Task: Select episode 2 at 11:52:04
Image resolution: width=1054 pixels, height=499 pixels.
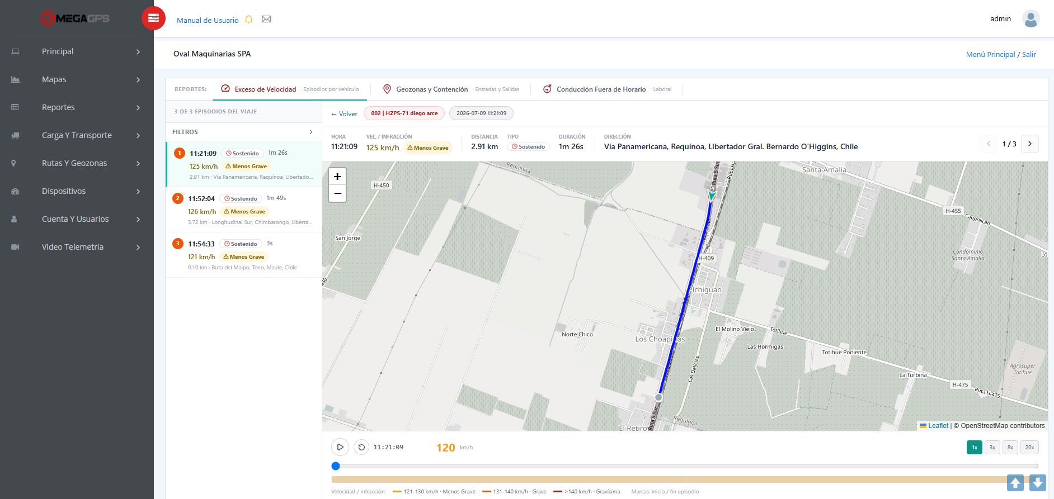Action: point(244,210)
